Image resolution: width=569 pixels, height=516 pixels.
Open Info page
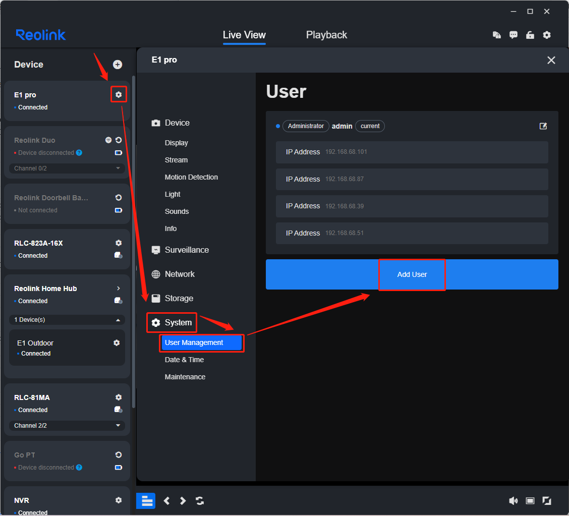coord(170,228)
